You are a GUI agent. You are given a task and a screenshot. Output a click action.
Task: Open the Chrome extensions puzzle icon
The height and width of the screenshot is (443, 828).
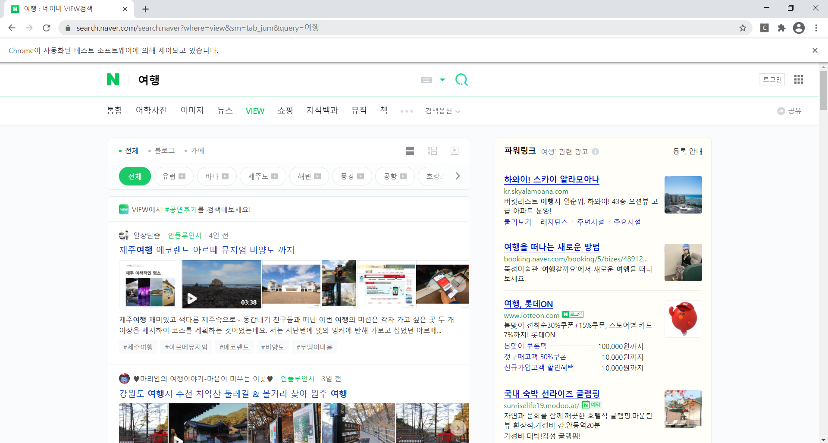point(781,28)
